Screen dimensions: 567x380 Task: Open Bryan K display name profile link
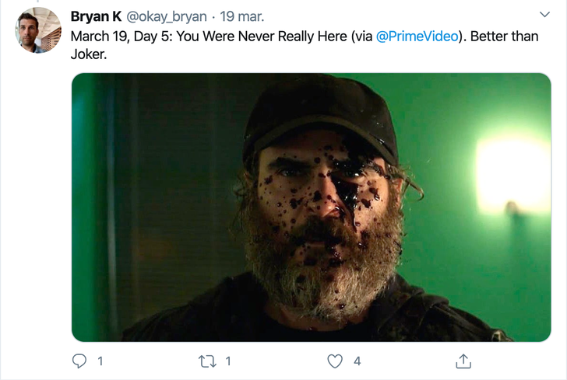(96, 16)
